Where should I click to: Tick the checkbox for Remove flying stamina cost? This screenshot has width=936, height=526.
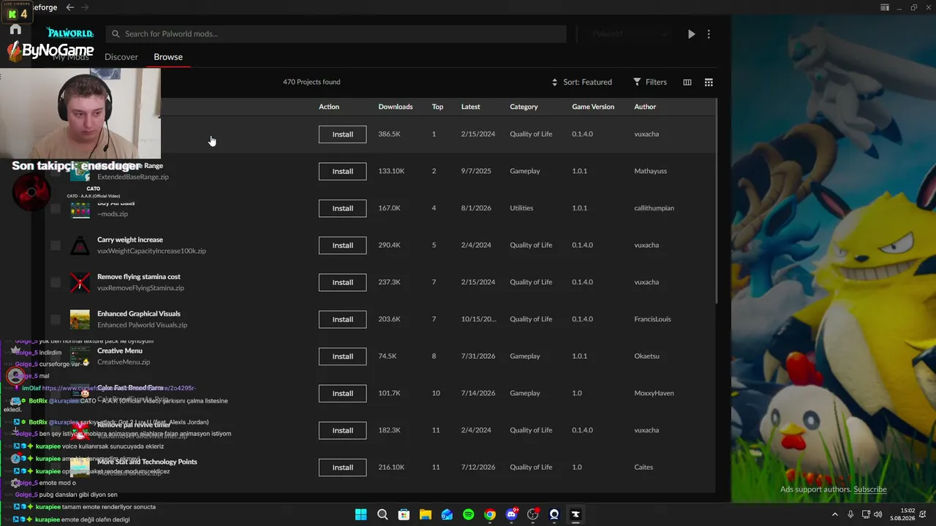56,282
